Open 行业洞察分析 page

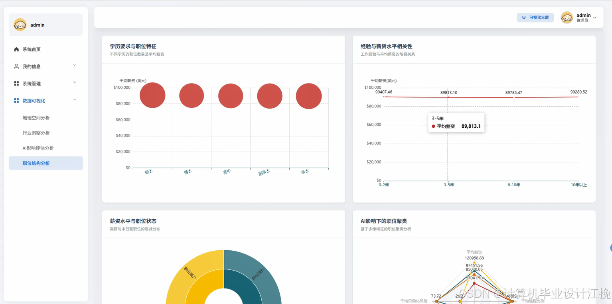point(46,133)
